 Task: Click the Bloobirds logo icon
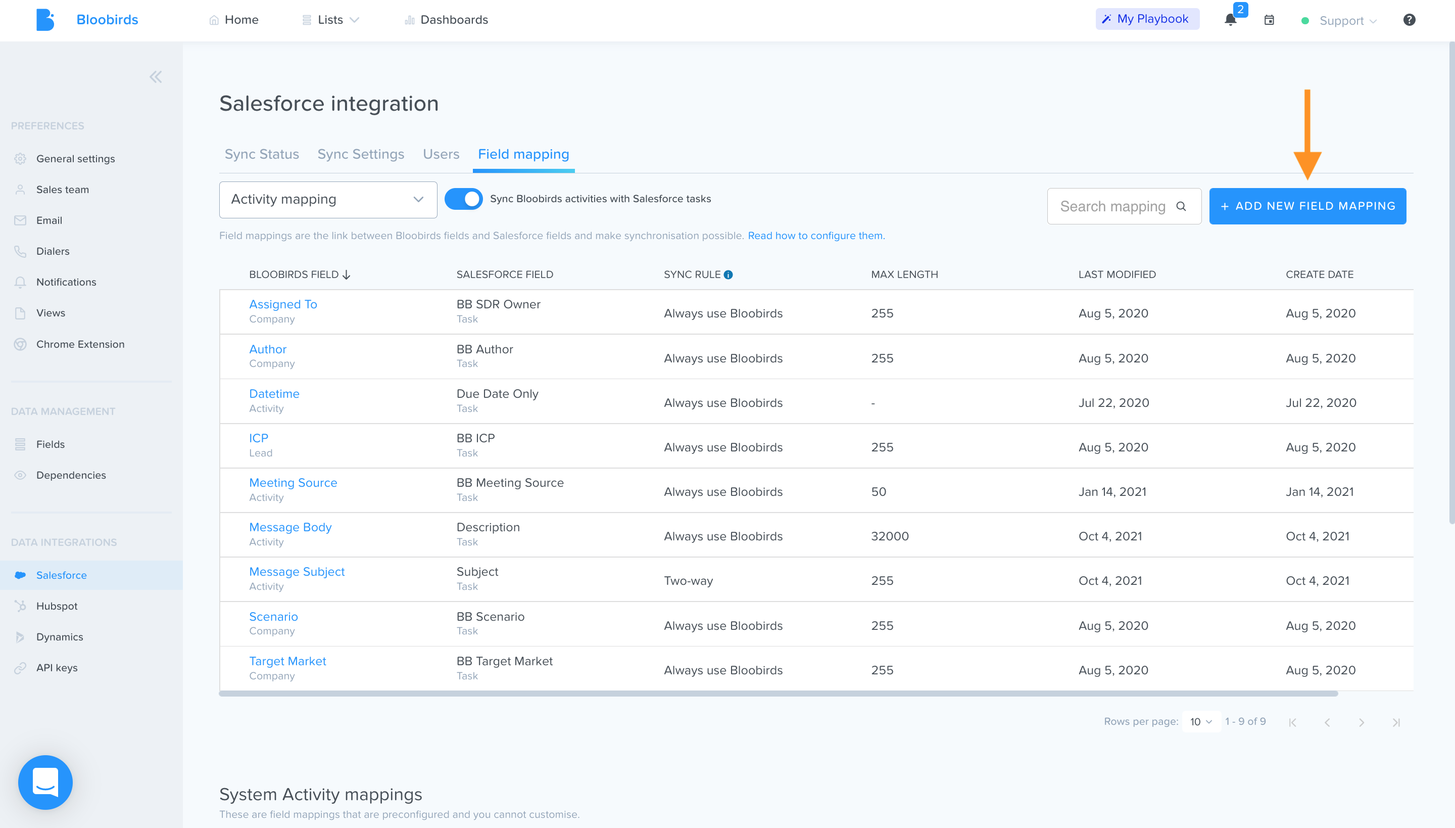point(45,20)
